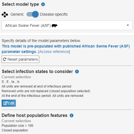Click the pig icon in disease dropdown
The width and height of the screenshot is (134, 134).
(55, 26)
